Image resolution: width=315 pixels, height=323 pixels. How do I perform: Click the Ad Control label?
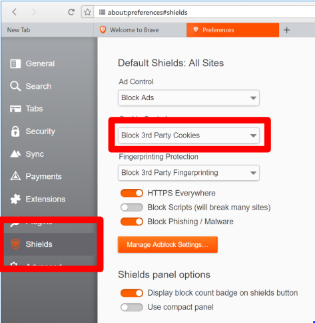pyautogui.click(x=136, y=81)
